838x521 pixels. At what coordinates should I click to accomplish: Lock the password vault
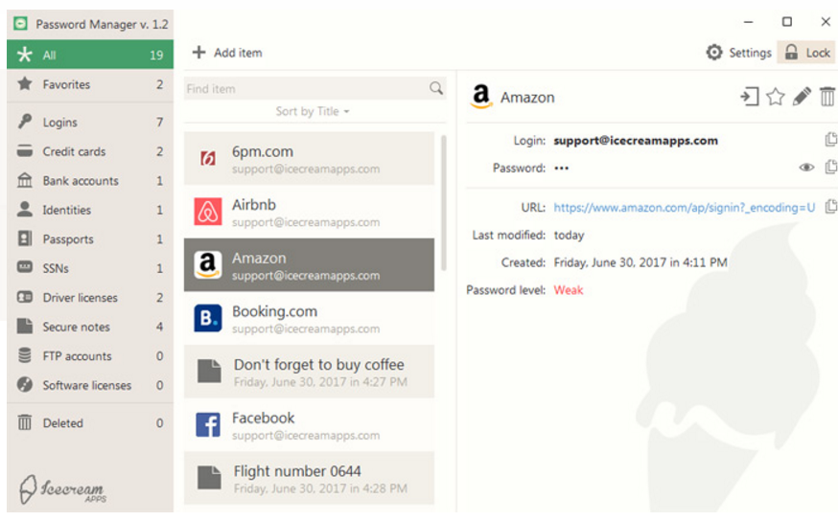[806, 53]
